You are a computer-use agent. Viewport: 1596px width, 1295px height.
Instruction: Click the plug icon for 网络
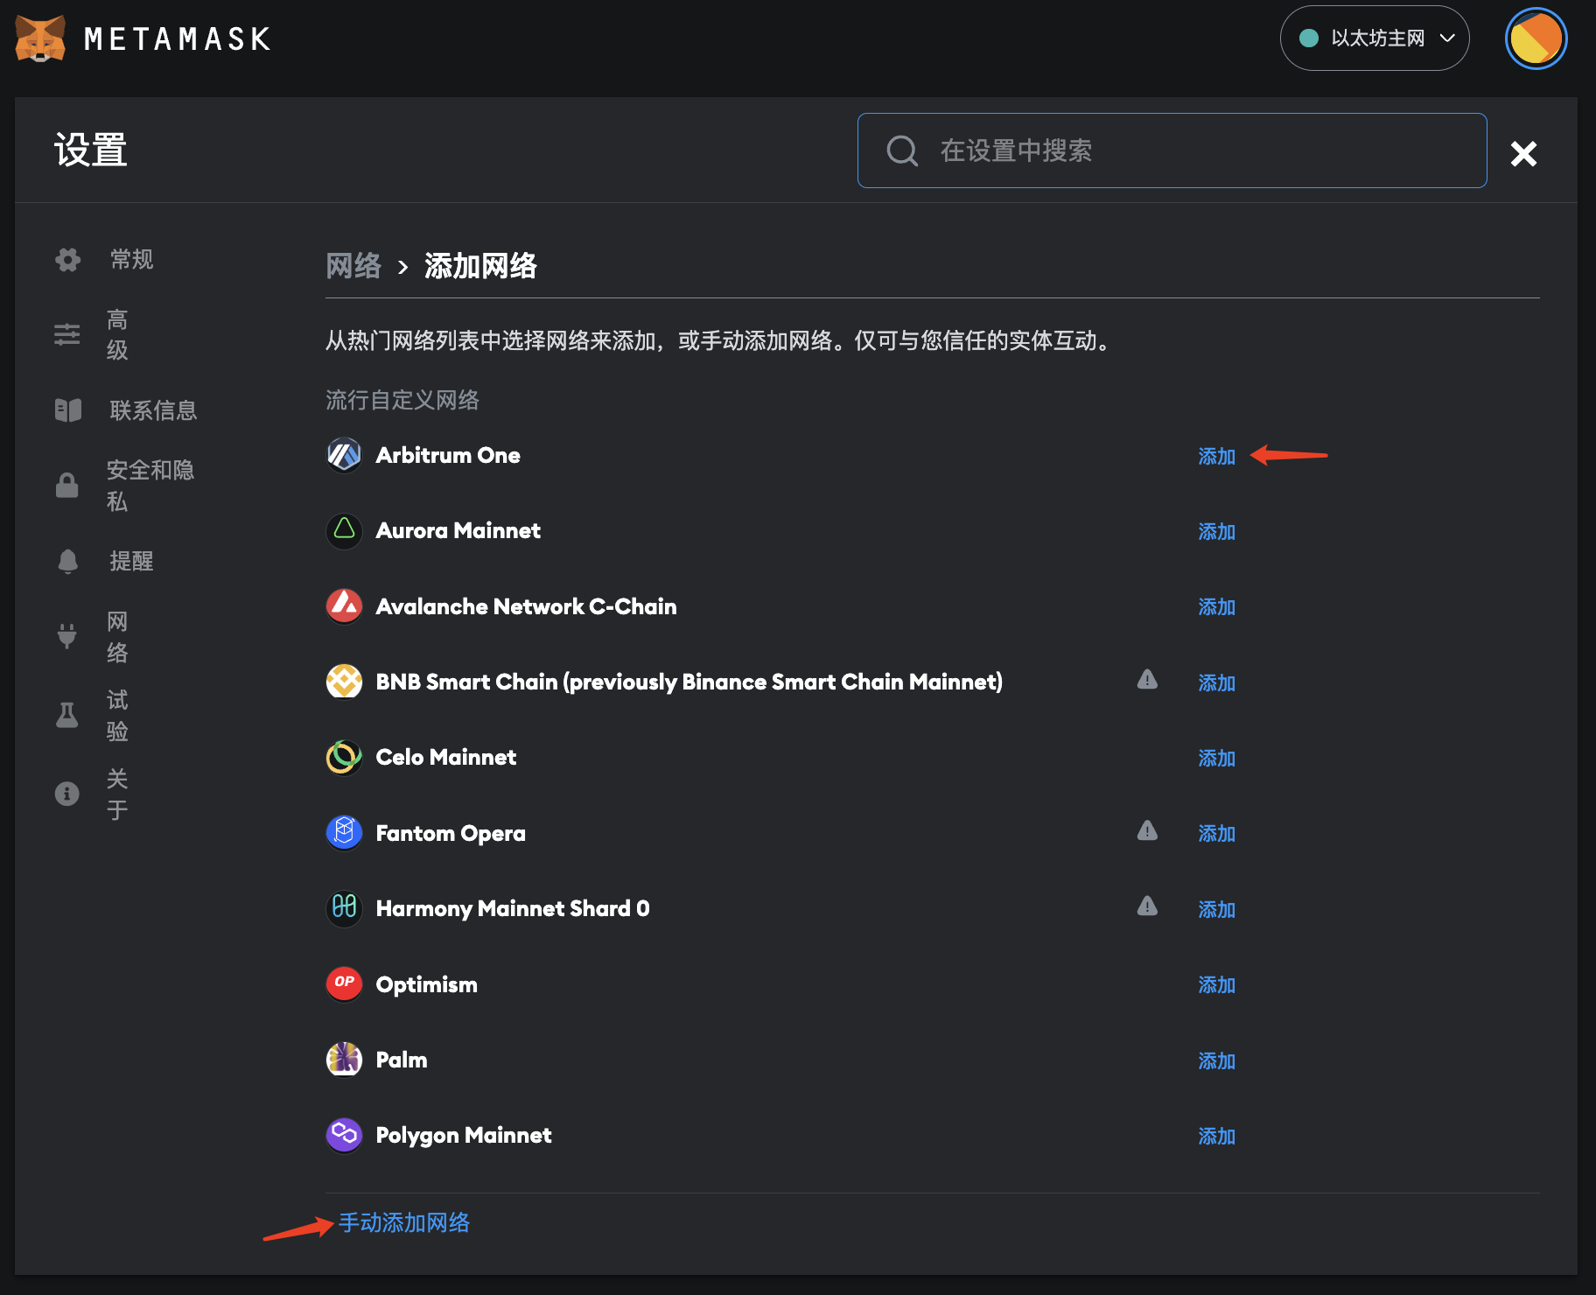tap(67, 636)
